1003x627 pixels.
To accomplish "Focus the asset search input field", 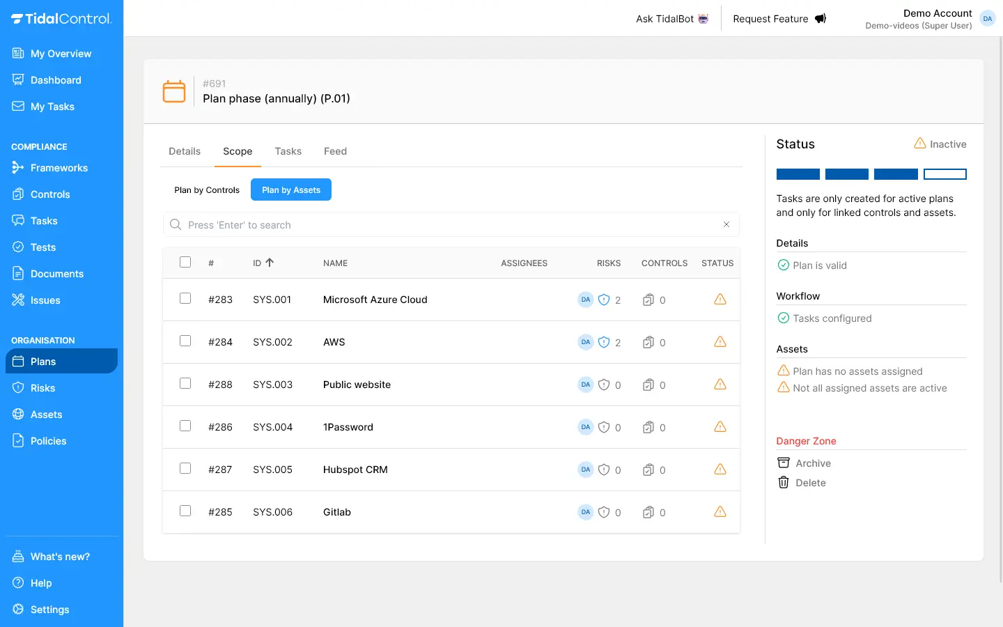I will click(446, 225).
